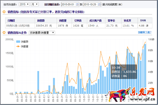Click the 到哪里下载? link
Screen dimensions: 158x105
[x=145, y=32]
